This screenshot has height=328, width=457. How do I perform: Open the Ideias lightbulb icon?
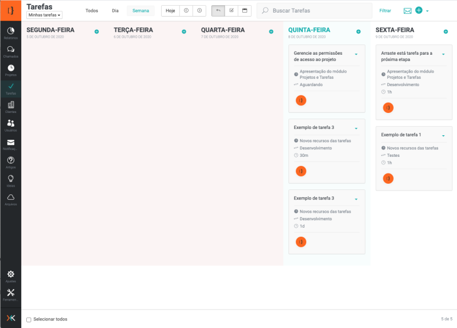[x=10, y=180]
